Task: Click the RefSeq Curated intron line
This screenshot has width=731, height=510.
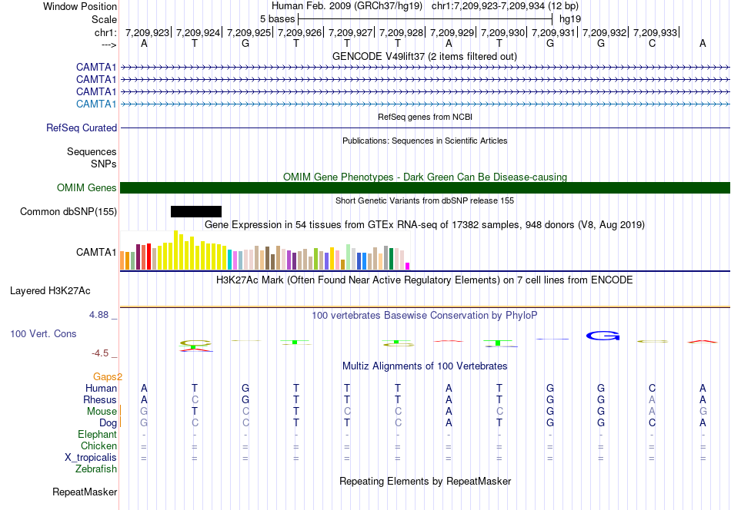Action: (x=425, y=127)
